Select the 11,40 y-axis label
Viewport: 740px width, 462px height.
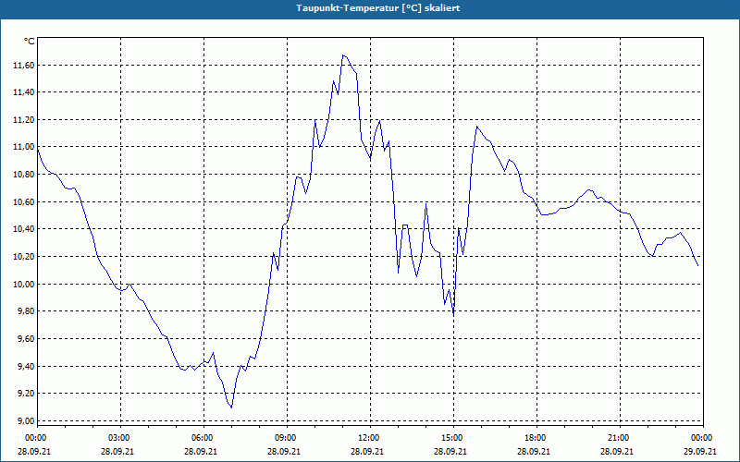(x=24, y=92)
